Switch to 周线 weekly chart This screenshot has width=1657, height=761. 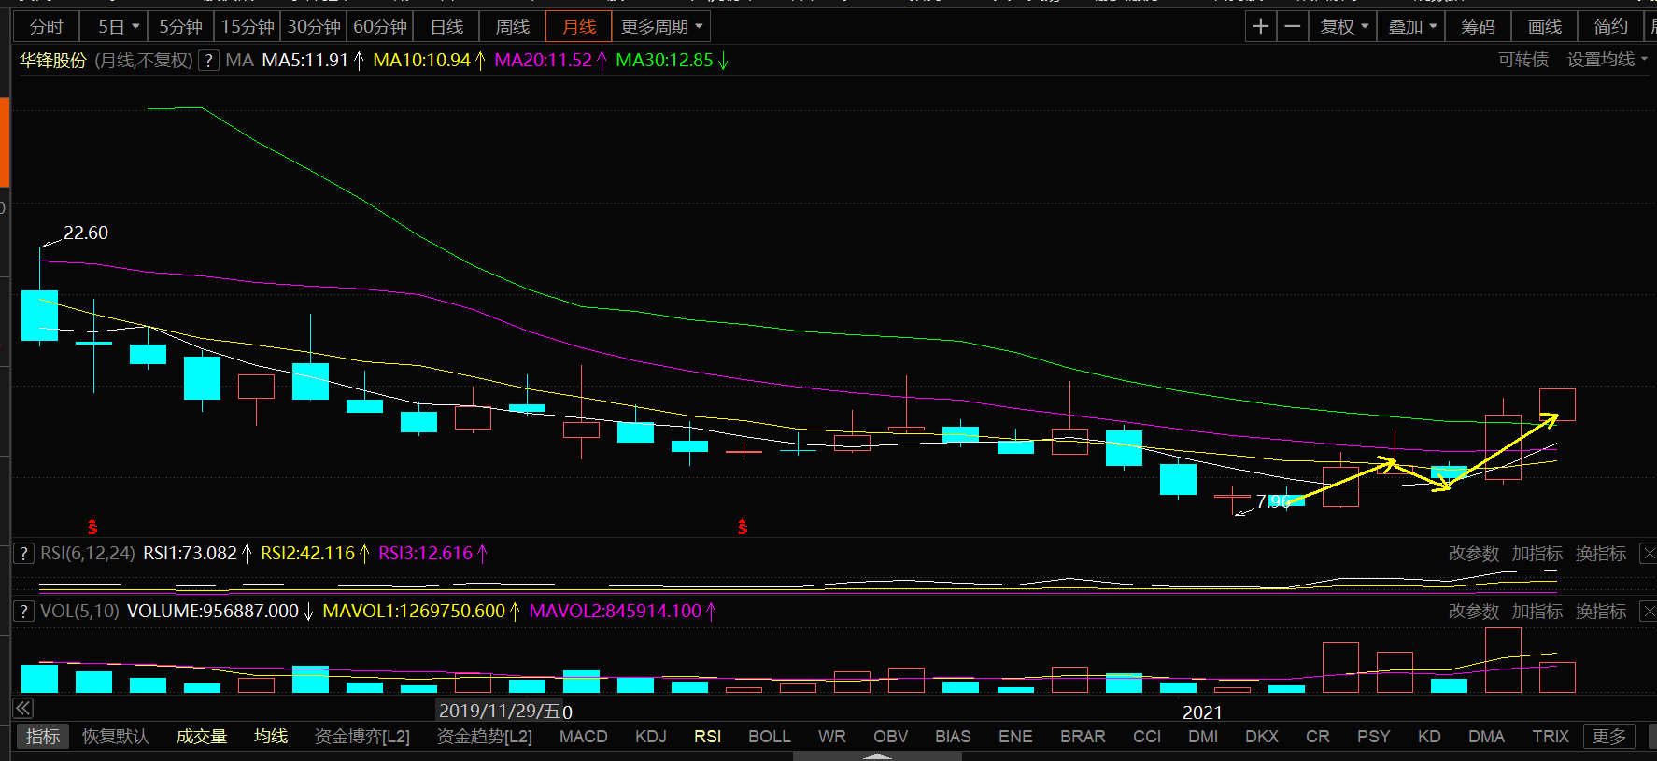(512, 27)
